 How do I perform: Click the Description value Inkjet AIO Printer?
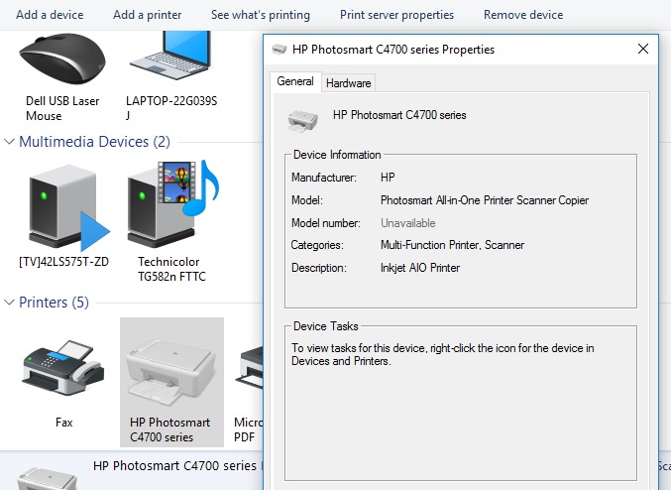pyautogui.click(x=420, y=268)
